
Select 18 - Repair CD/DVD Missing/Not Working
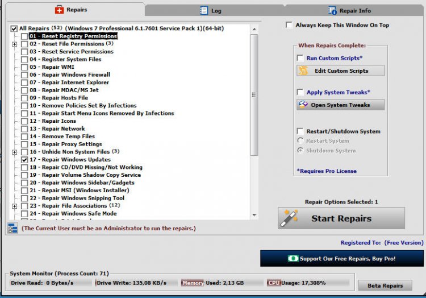click(x=86, y=167)
